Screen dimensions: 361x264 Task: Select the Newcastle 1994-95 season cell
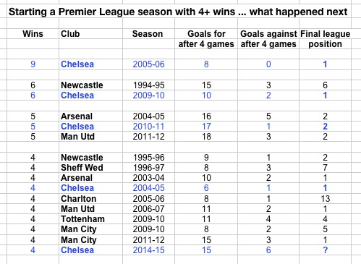pos(149,85)
